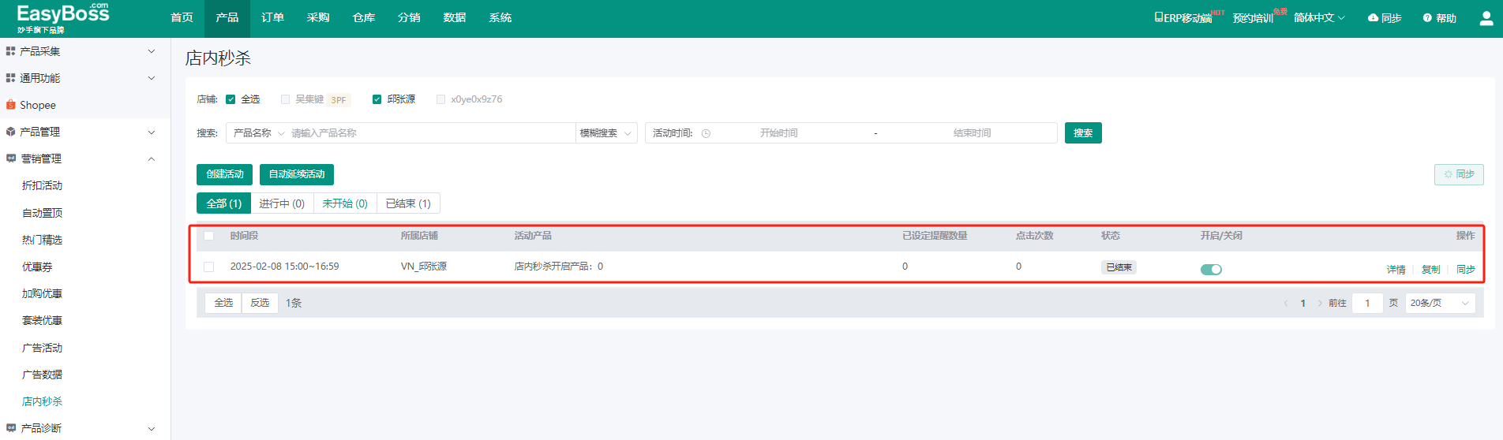Image resolution: width=1503 pixels, height=440 pixels.
Task: Click the ERP mobile phone icon
Action: (1158, 17)
